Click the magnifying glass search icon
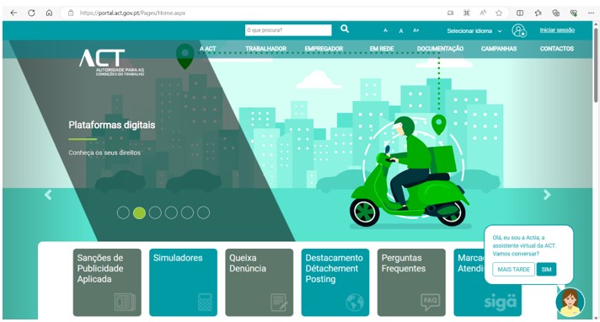 click(345, 29)
